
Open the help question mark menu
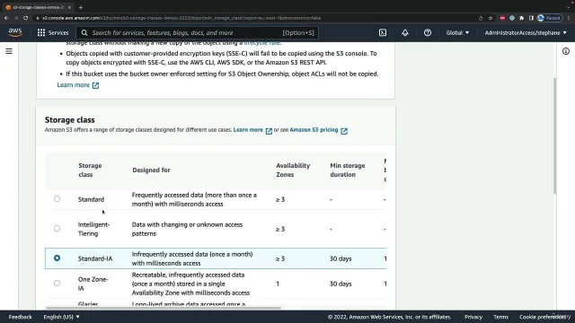pyautogui.click(x=428, y=32)
